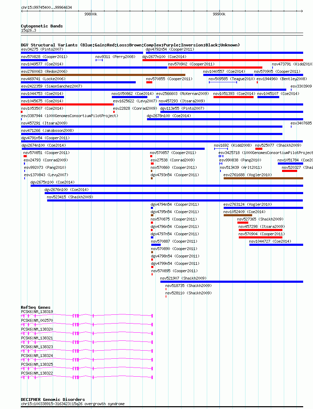Select the dgv4792n54 (Cooper2011) label
Viewport: 313px width, 409px height.
[170, 49]
